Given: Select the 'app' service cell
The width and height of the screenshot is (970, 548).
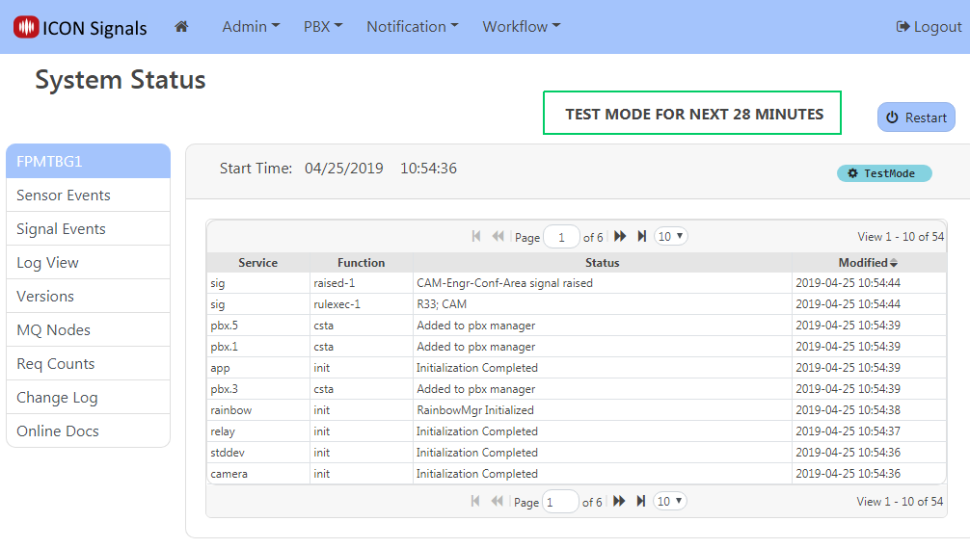Looking at the screenshot, I should (258, 368).
